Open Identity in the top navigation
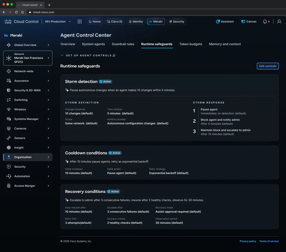 tap(136, 21)
